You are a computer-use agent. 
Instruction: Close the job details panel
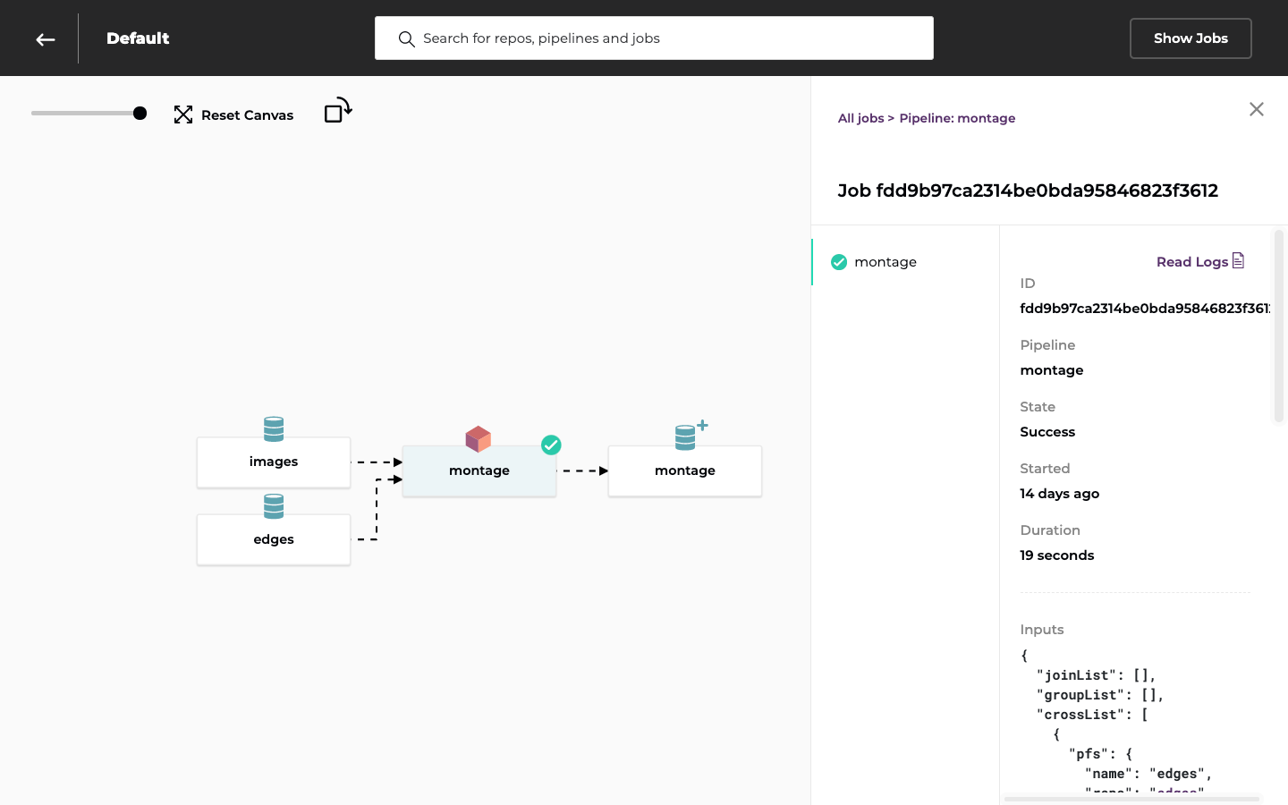[1257, 109]
